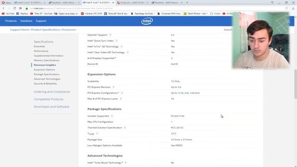Go to Product Specifications breadcrumb

[x=45, y=30]
